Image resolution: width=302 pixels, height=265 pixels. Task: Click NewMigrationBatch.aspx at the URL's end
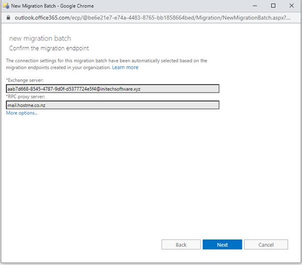[254, 18]
